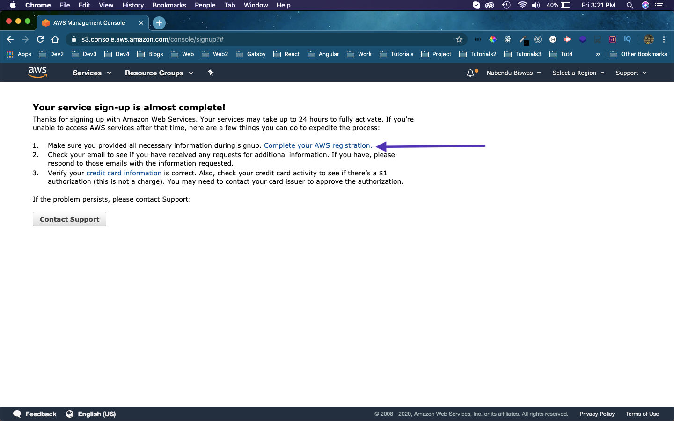Bookmark this page with the star icon
The image size is (674, 421).
pyautogui.click(x=459, y=39)
